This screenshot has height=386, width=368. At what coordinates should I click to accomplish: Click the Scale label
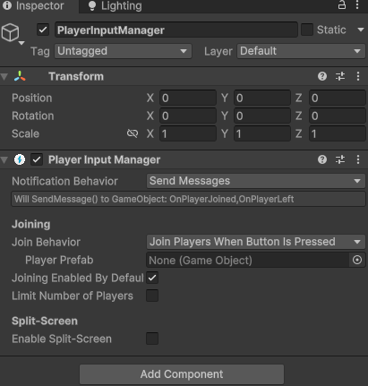coord(25,133)
